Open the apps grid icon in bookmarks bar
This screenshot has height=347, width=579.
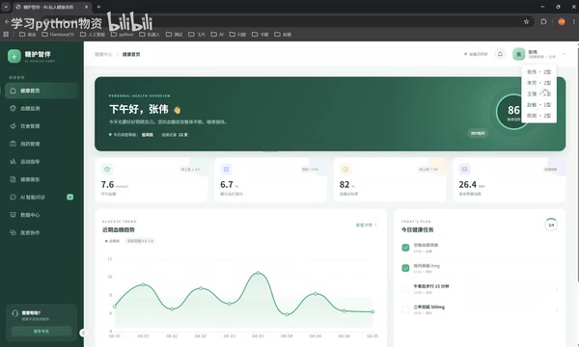[x=6, y=35]
